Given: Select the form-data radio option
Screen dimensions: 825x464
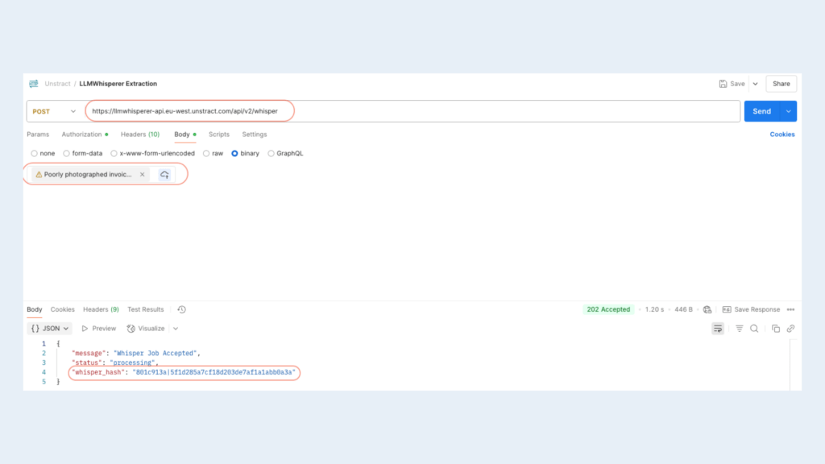Looking at the screenshot, I should point(69,153).
